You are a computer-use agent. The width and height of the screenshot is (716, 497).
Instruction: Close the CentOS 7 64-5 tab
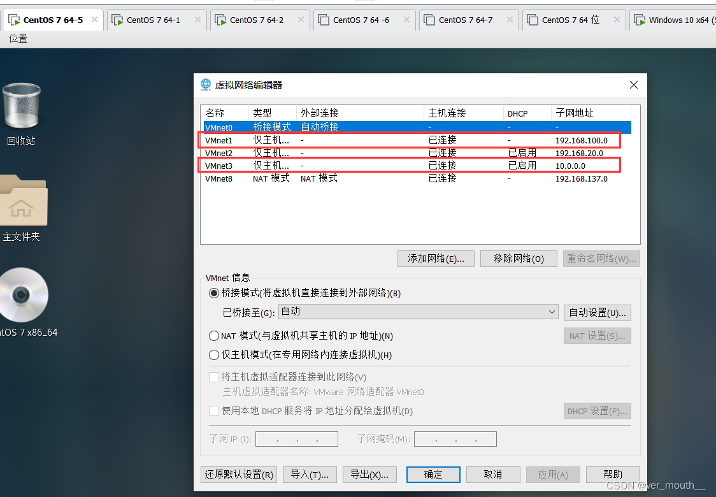[x=94, y=20]
